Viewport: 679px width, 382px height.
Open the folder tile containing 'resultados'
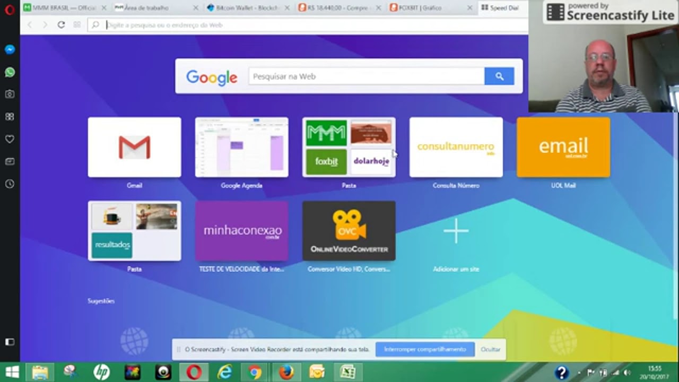click(x=134, y=231)
